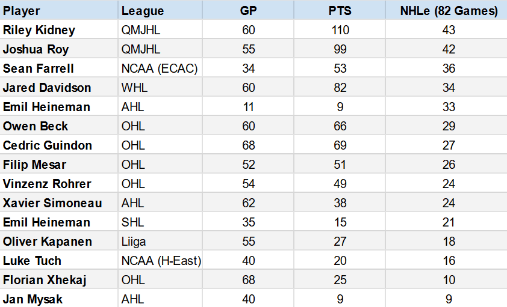
Task: Click the Joshua Roy player cell
Action: click(x=59, y=49)
